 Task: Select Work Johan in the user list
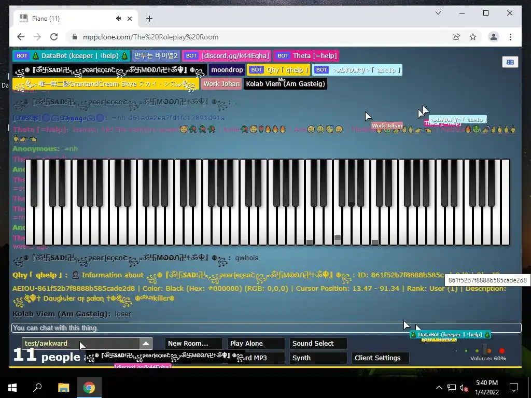221,84
